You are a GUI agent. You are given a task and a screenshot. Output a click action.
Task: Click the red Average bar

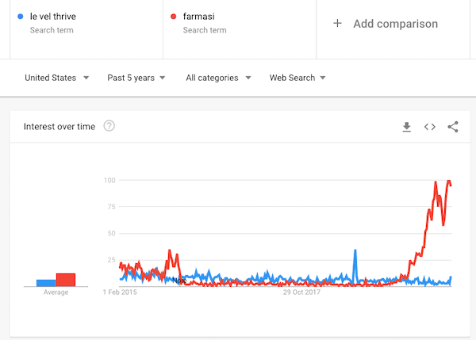point(66,280)
